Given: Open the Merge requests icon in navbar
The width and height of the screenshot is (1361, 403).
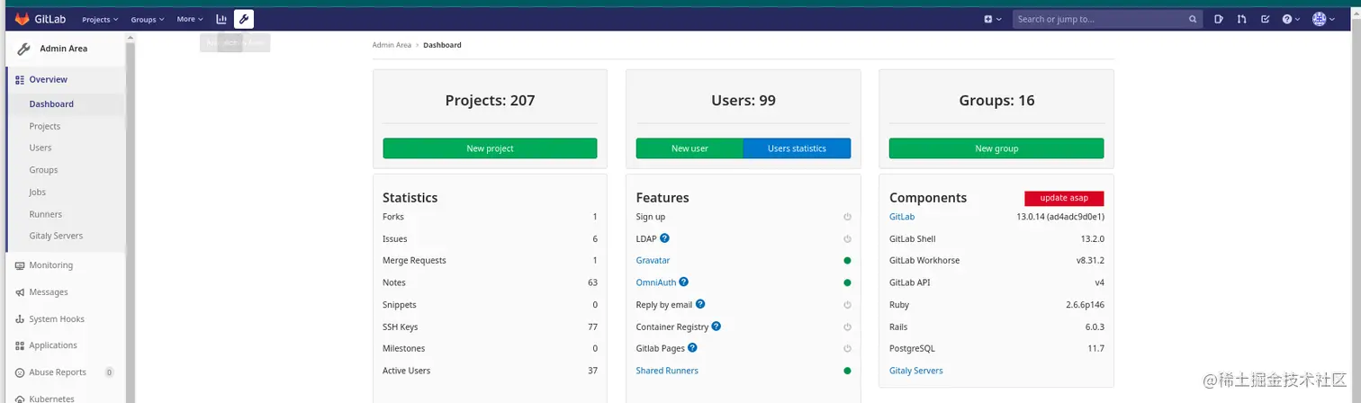Looking at the screenshot, I should point(1242,19).
